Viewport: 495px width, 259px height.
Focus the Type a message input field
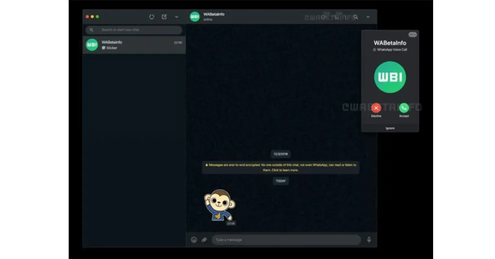[286, 240]
